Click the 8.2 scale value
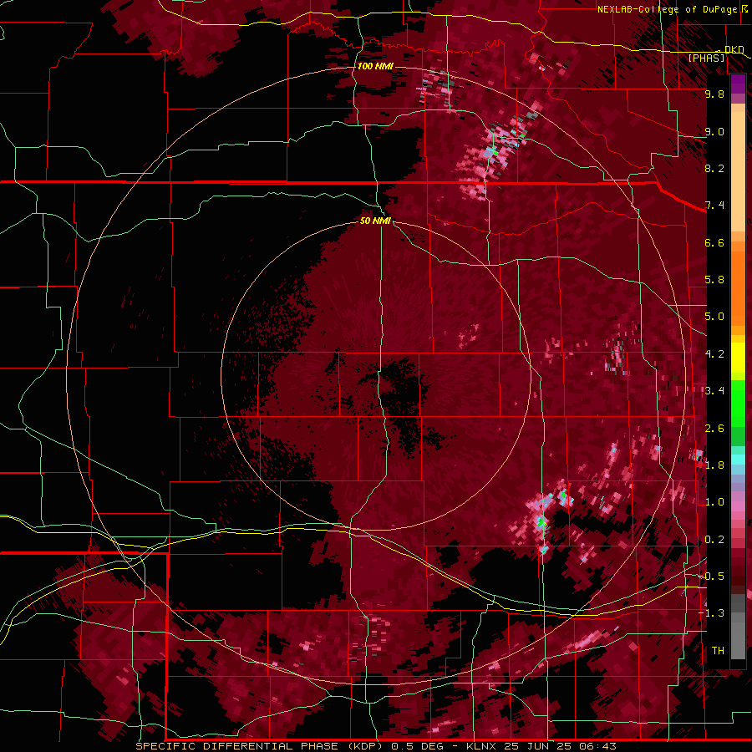This screenshot has height=752, width=752. [714, 168]
